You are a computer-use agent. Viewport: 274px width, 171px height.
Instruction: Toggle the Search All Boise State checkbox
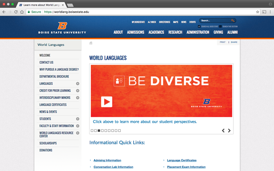coord(199,27)
